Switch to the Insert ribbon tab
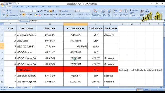This screenshot has height=93, width=165. [x=16, y=7]
